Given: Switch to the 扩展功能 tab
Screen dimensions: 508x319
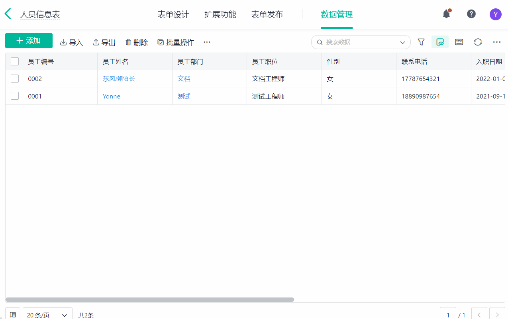Looking at the screenshot, I should pos(220,14).
